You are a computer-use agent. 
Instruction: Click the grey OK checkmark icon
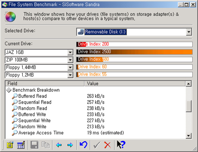click(x=97, y=145)
